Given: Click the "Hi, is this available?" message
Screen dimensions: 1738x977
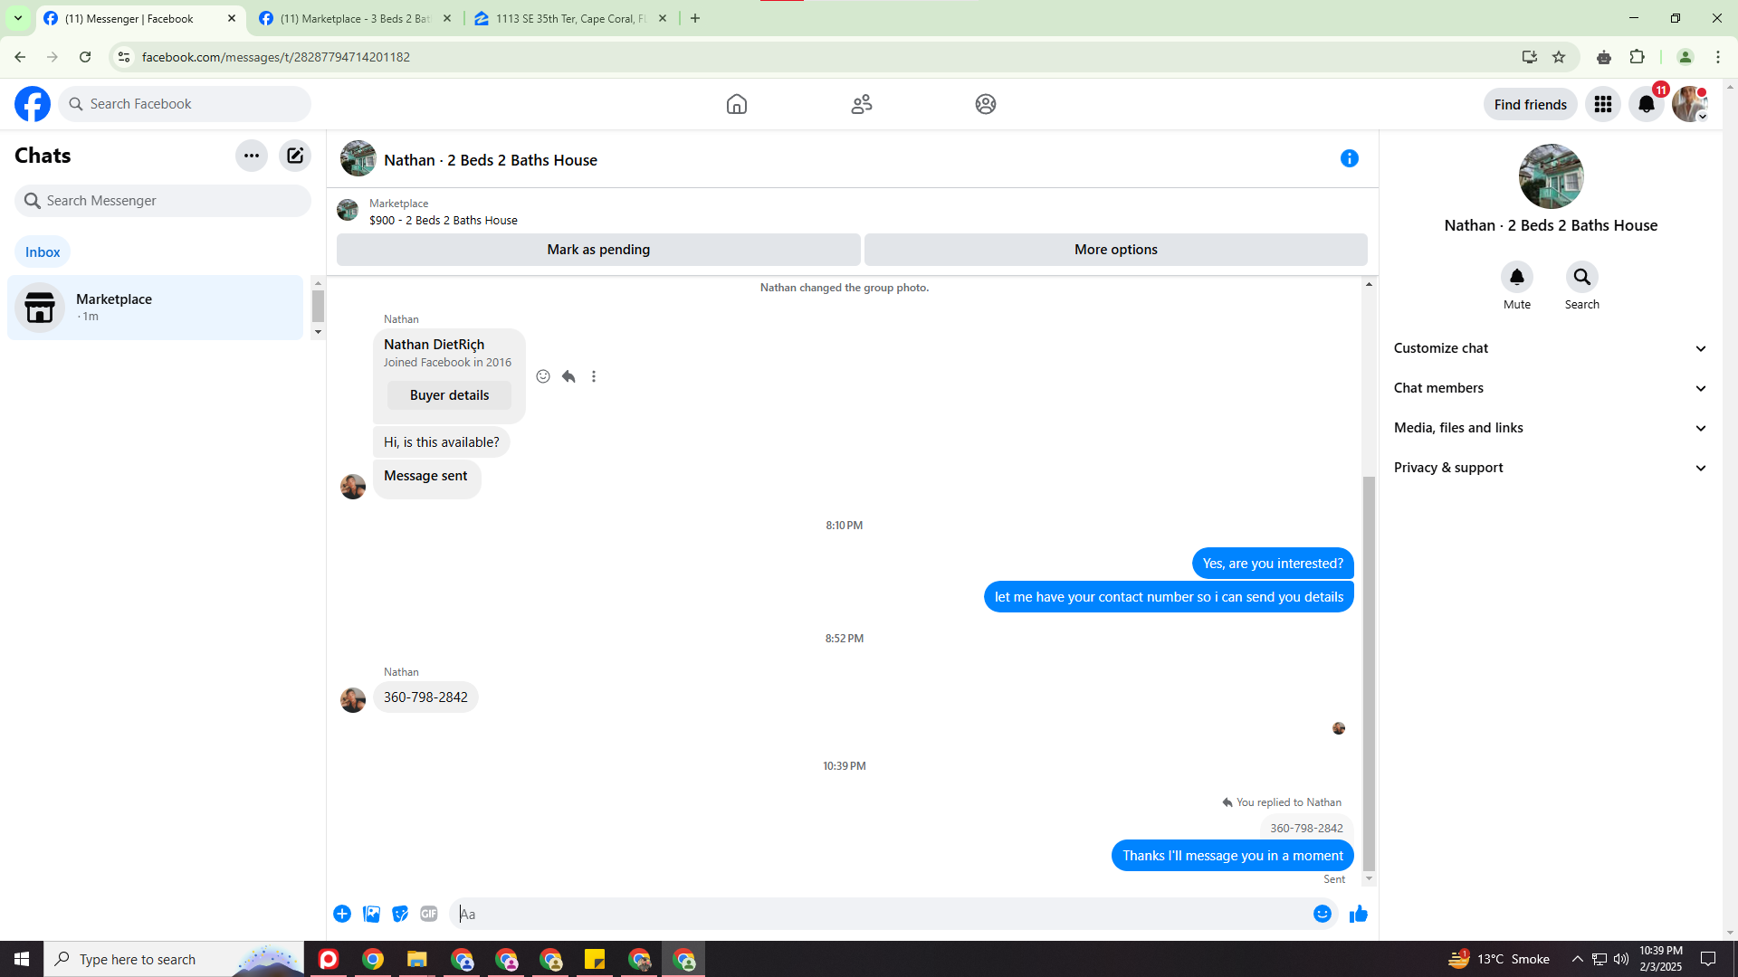Looking at the screenshot, I should click(442, 442).
